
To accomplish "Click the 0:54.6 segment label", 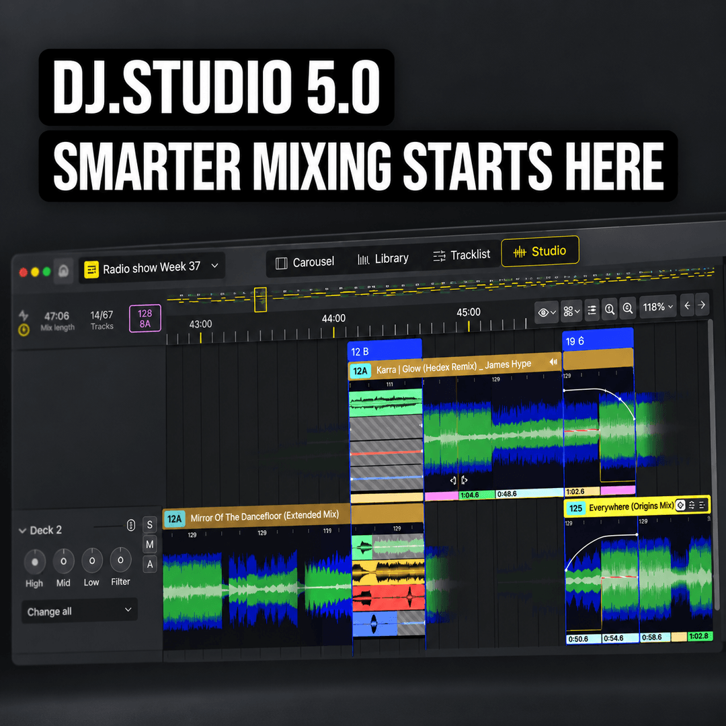I will [620, 638].
